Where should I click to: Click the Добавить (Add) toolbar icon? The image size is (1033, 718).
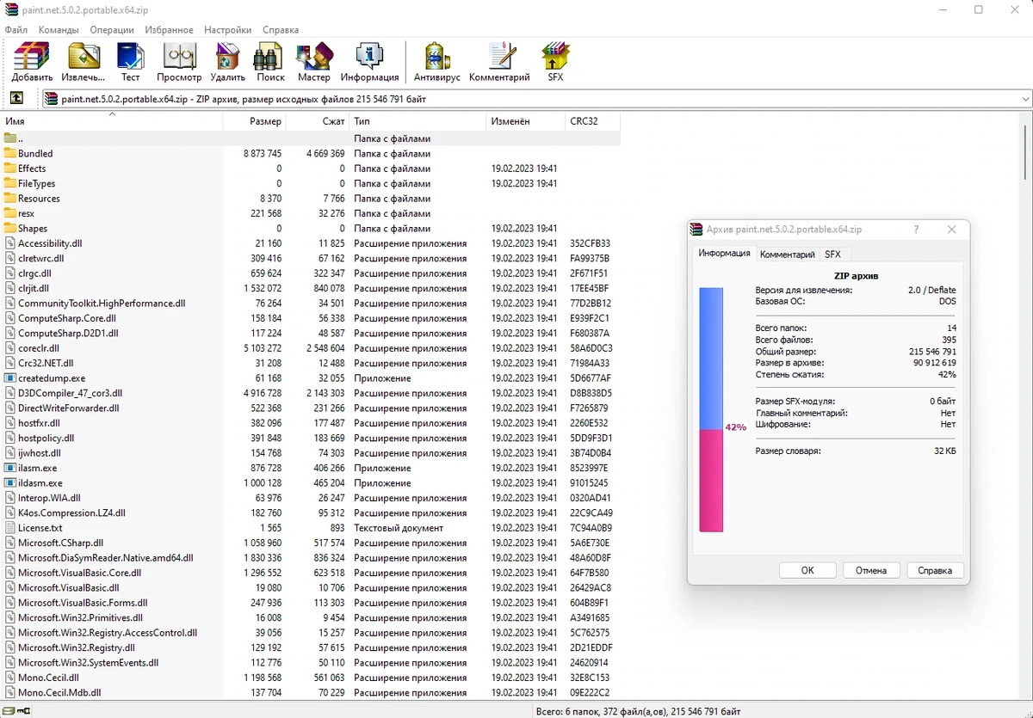pyautogui.click(x=32, y=56)
